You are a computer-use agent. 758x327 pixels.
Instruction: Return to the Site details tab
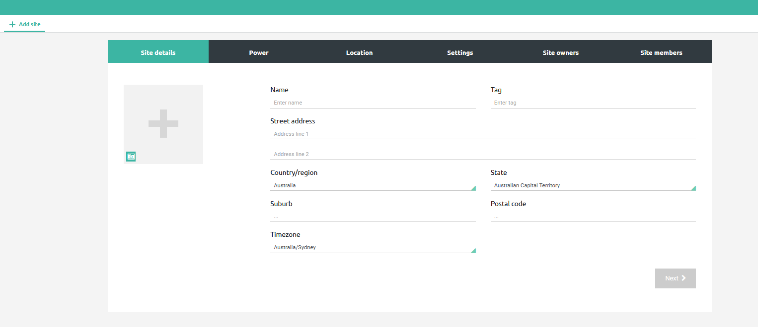coord(158,53)
